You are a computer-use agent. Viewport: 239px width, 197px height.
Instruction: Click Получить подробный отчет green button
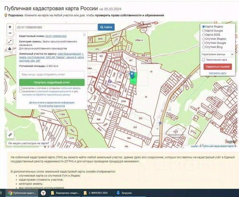click(x=52, y=82)
